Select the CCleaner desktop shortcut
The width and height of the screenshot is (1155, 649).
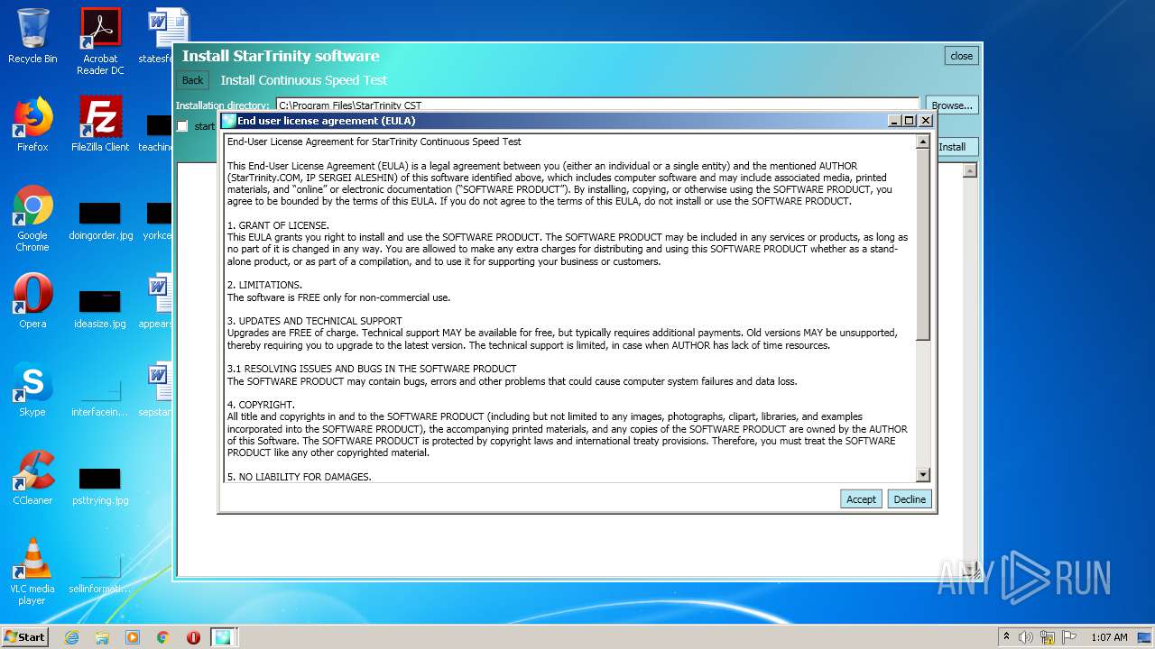(x=32, y=478)
